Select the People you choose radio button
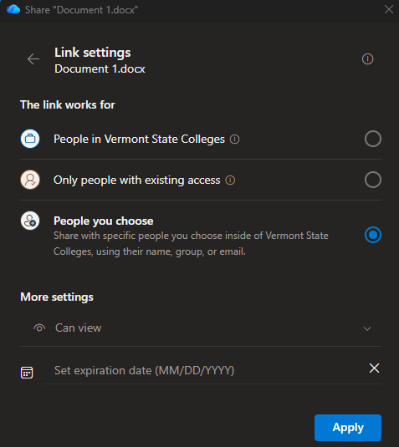Image resolution: width=399 pixels, height=447 pixels. (x=373, y=235)
